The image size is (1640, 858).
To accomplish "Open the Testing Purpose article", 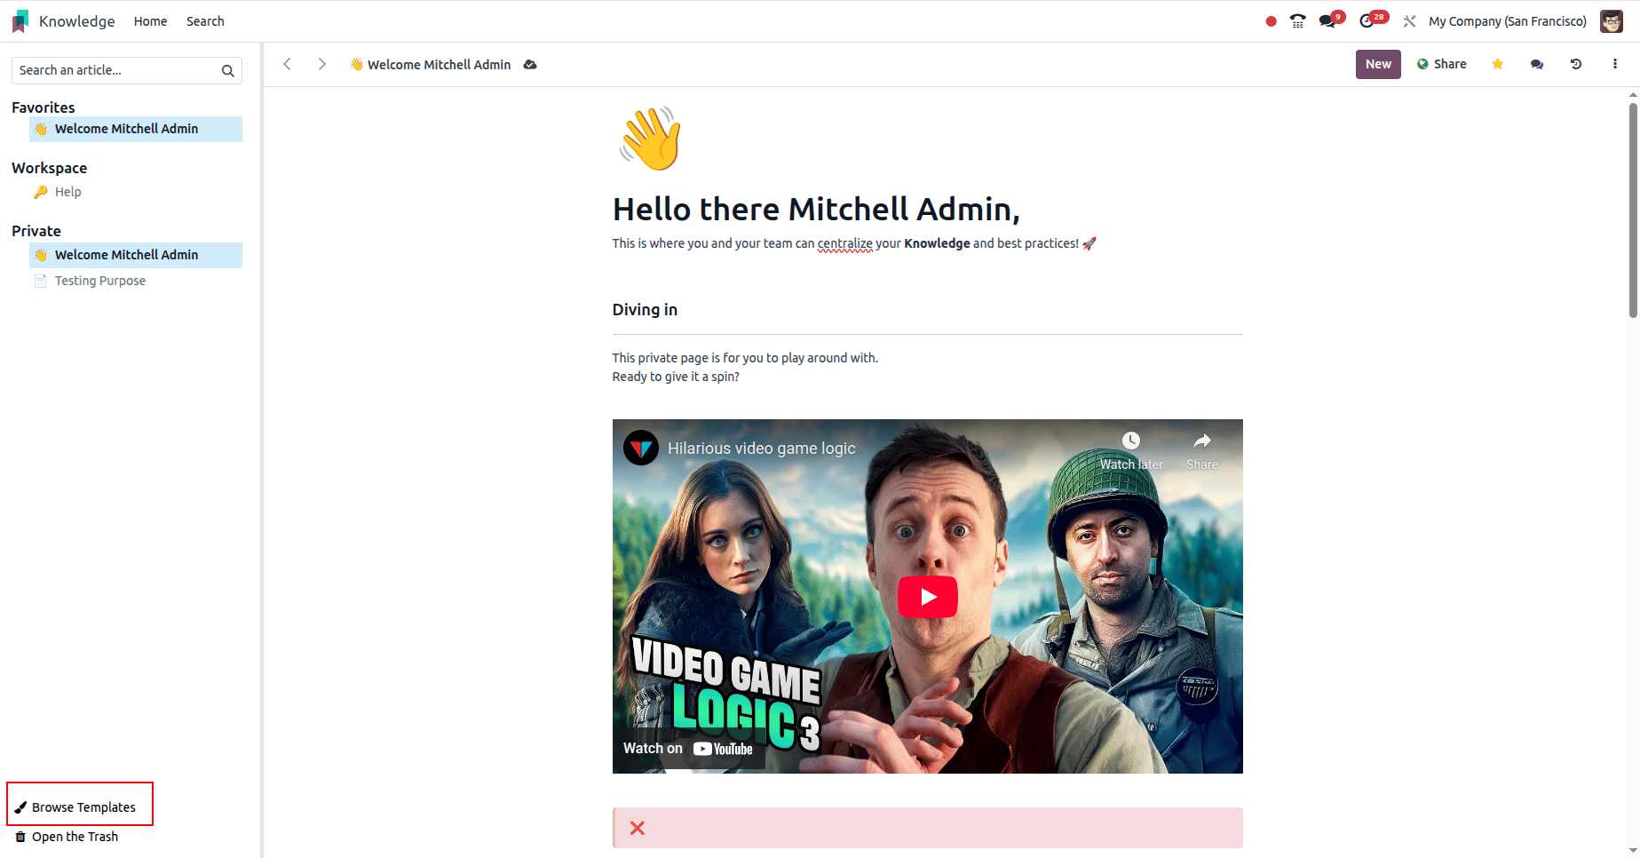I will (x=100, y=281).
